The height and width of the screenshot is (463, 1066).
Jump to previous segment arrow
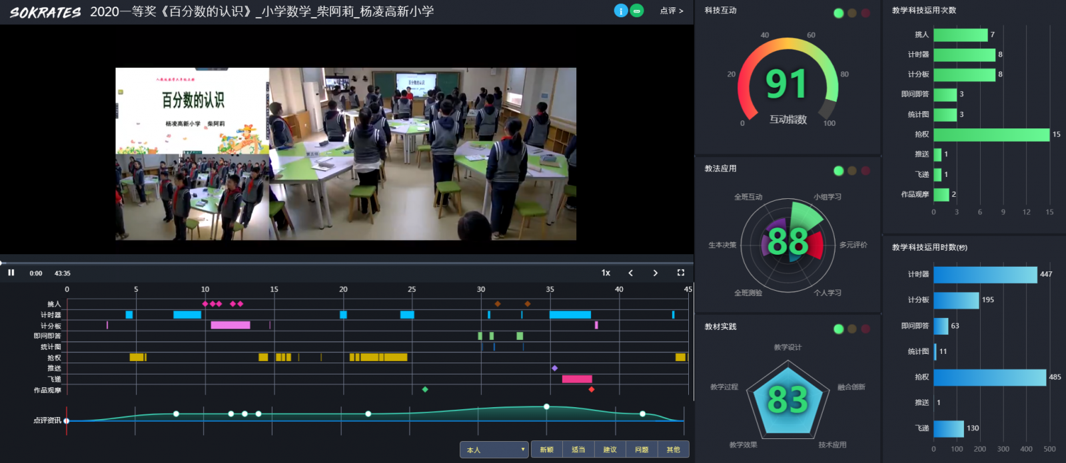[x=630, y=273]
